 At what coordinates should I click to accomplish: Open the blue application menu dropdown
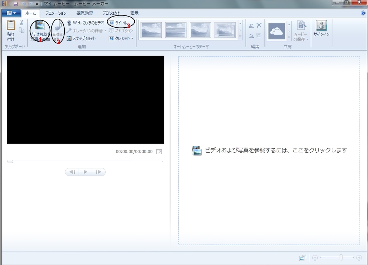click(x=11, y=13)
